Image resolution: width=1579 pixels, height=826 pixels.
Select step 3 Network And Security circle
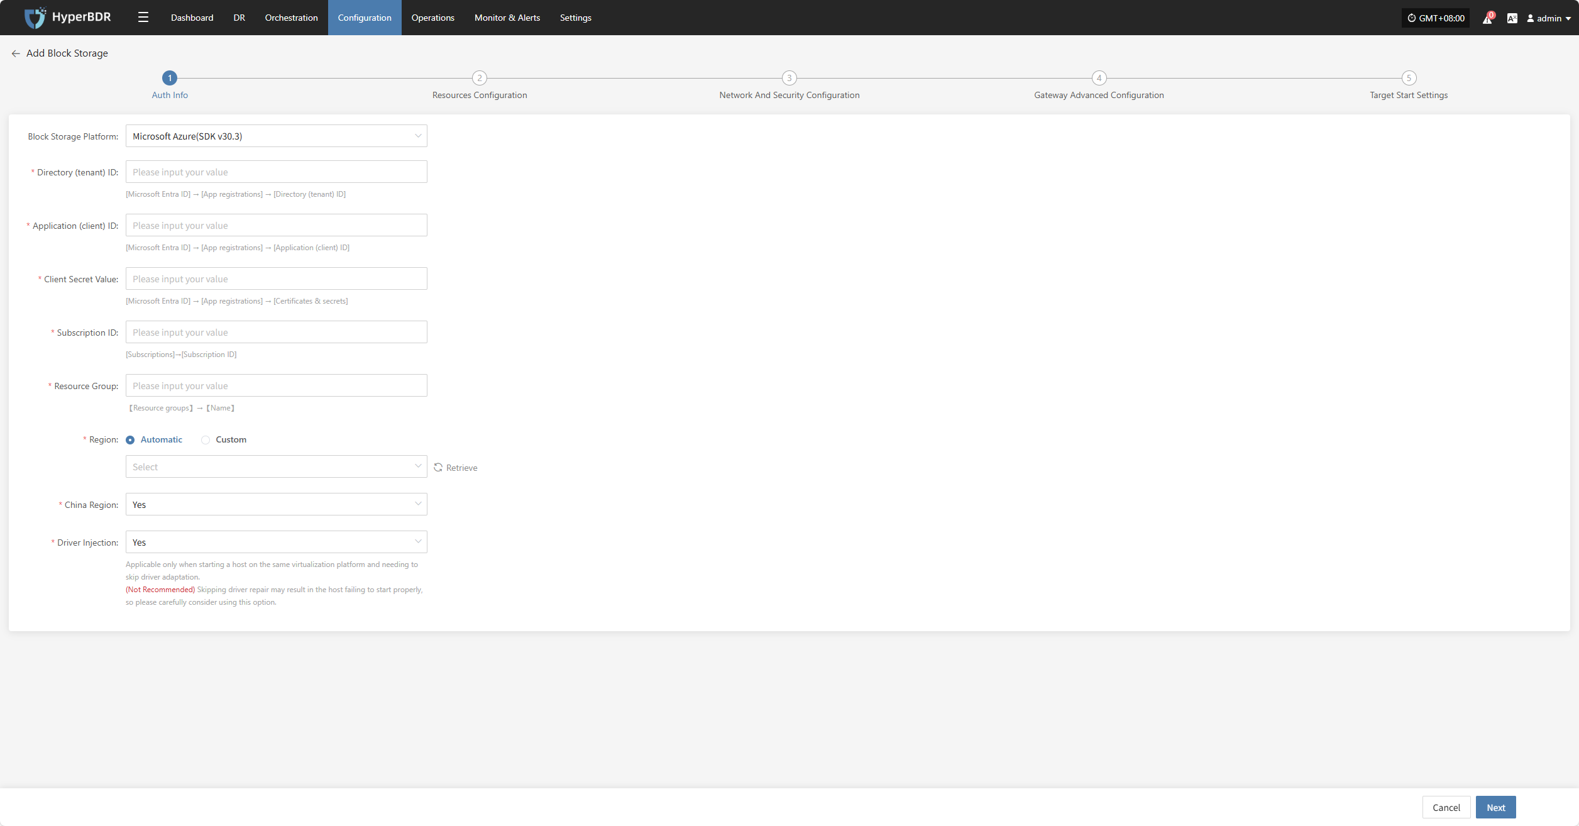(789, 78)
